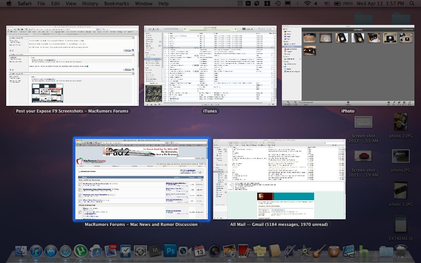The image size is (421, 263).
Task: Open Finder from the Dock
Action: tap(21, 251)
